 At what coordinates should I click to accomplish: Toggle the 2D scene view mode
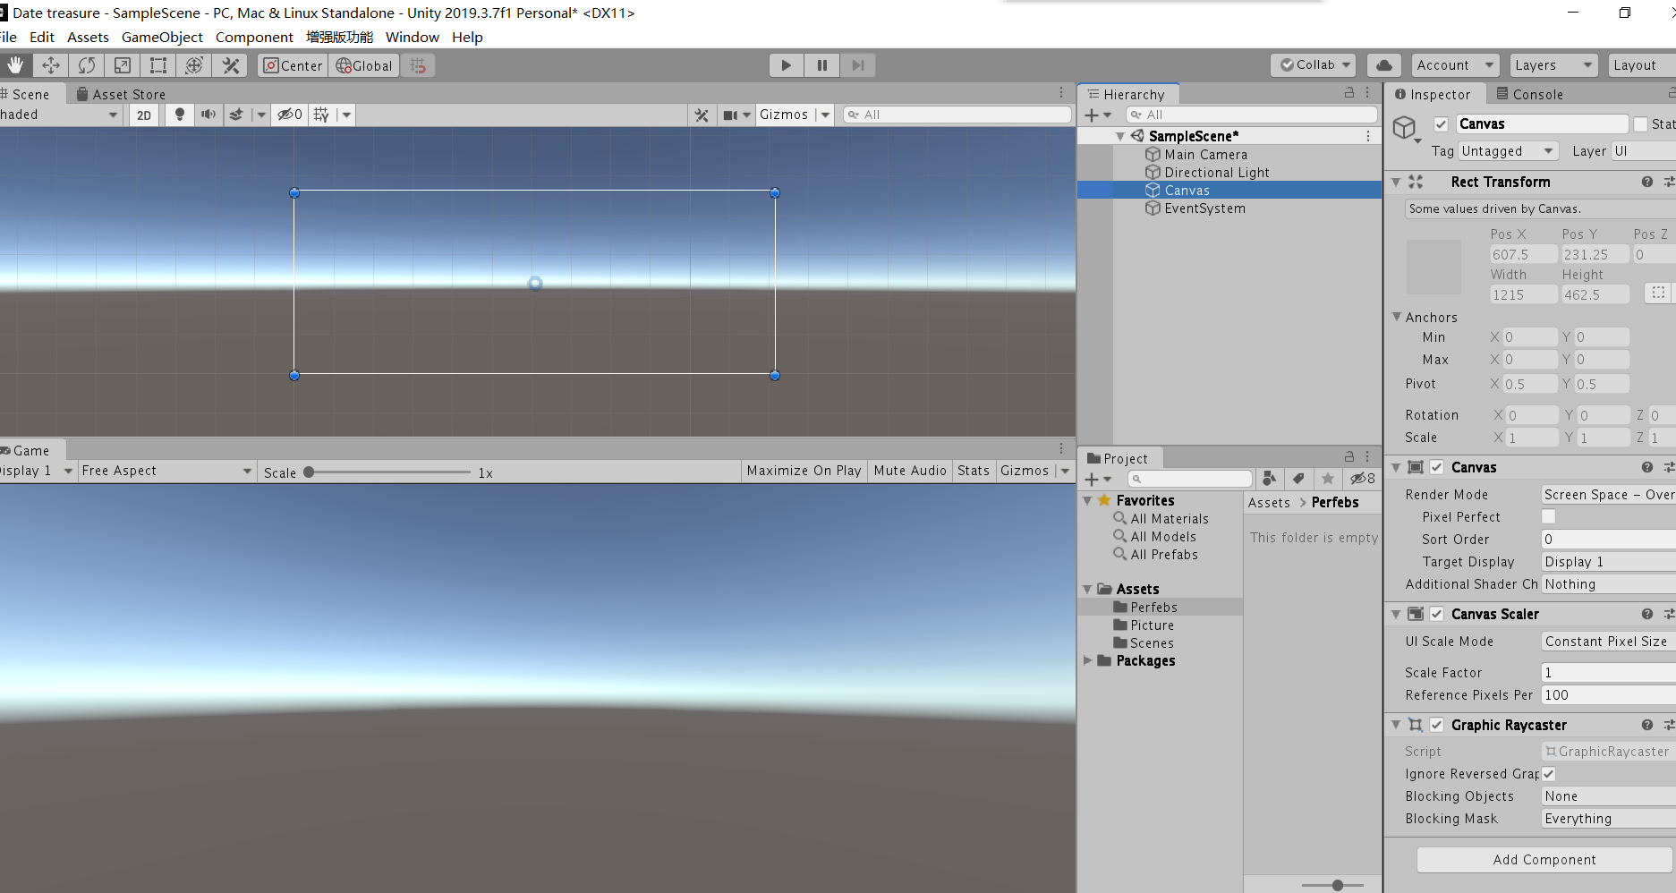(144, 115)
